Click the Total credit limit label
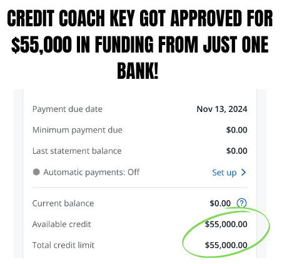 [63, 245]
